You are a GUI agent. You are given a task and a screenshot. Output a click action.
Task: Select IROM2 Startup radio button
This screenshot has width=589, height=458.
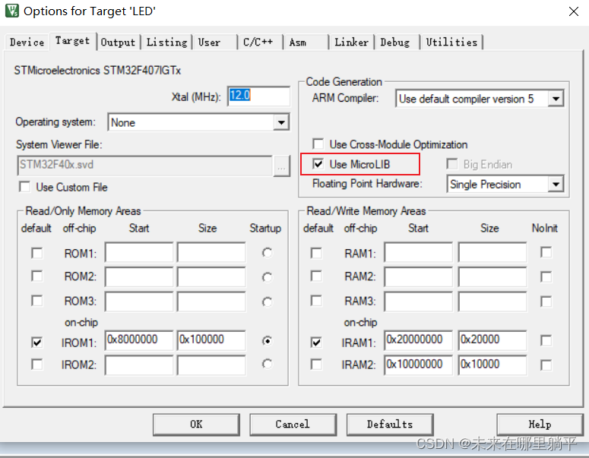tap(267, 364)
